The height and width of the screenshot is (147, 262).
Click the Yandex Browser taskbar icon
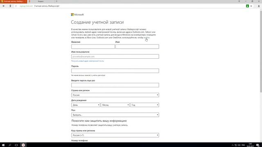(x=23, y=145)
